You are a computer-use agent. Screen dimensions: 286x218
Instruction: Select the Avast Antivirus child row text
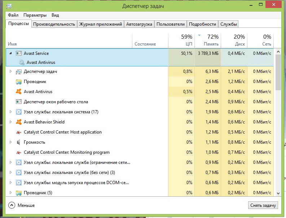tap(41, 62)
